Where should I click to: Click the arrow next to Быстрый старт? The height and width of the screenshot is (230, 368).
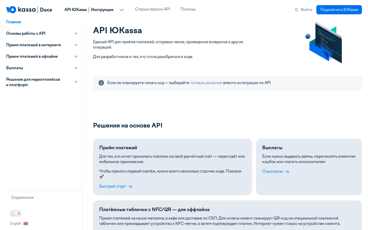pyautogui.click(x=130, y=187)
